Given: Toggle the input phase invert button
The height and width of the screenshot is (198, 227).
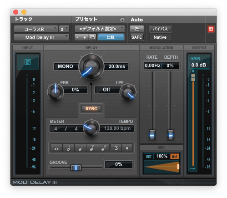Looking at the screenshot, I should pyautogui.click(x=28, y=62).
